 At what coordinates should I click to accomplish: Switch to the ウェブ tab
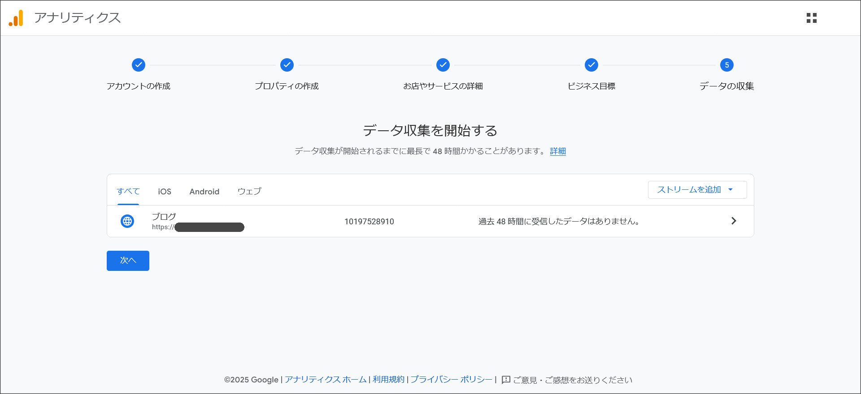pyautogui.click(x=249, y=191)
